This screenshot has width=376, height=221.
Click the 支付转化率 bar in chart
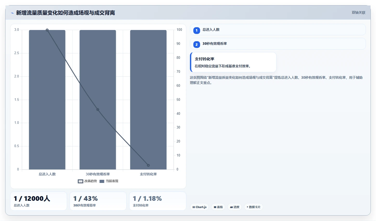(x=148, y=100)
